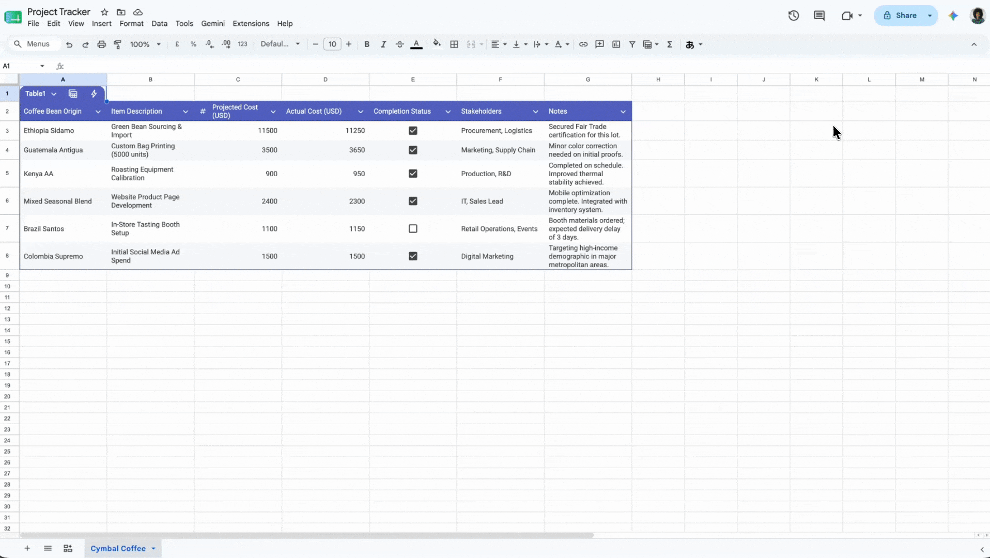The image size is (990, 558).
Task: Open the all sheets list icon
Action: pos(48,548)
